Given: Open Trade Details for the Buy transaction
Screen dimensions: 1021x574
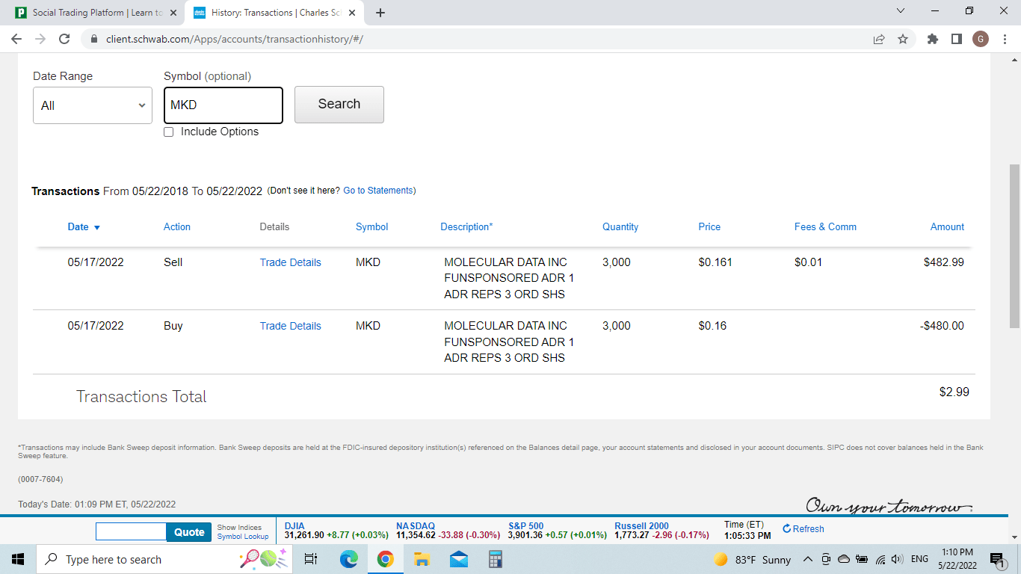Looking at the screenshot, I should pos(291,326).
